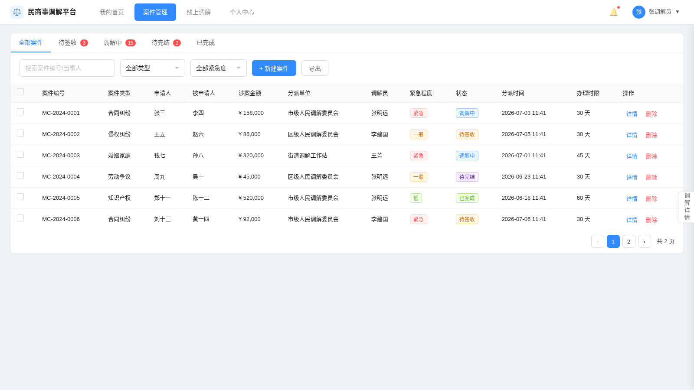The width and height of the screenshot is (694, 390).
Task: Expand the 全部紧急度 dropdown
Action: (219, 68)
